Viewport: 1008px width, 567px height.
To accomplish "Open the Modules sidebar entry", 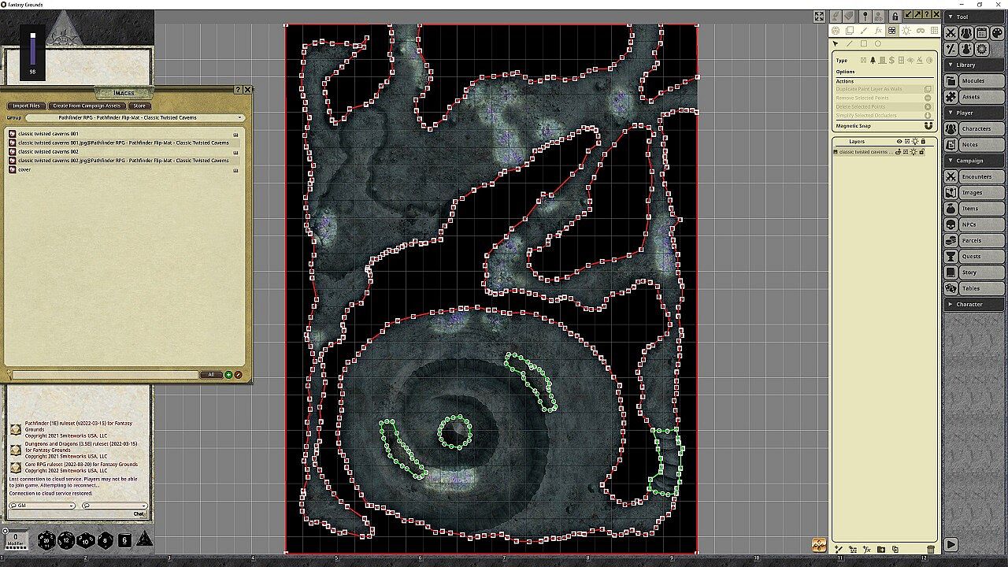I will click(974, 81).
